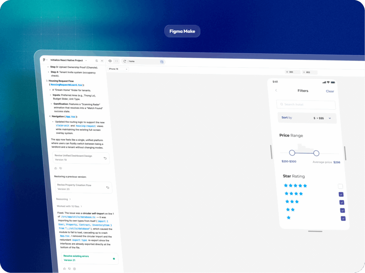The height and width of the screenshot is (273, 365).
Task: Open the iPhone 16 device dropdown
Action: tap(117, 69)
